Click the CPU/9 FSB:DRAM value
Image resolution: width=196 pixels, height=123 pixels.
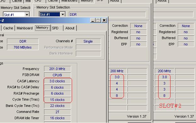(x=57, y=75)
